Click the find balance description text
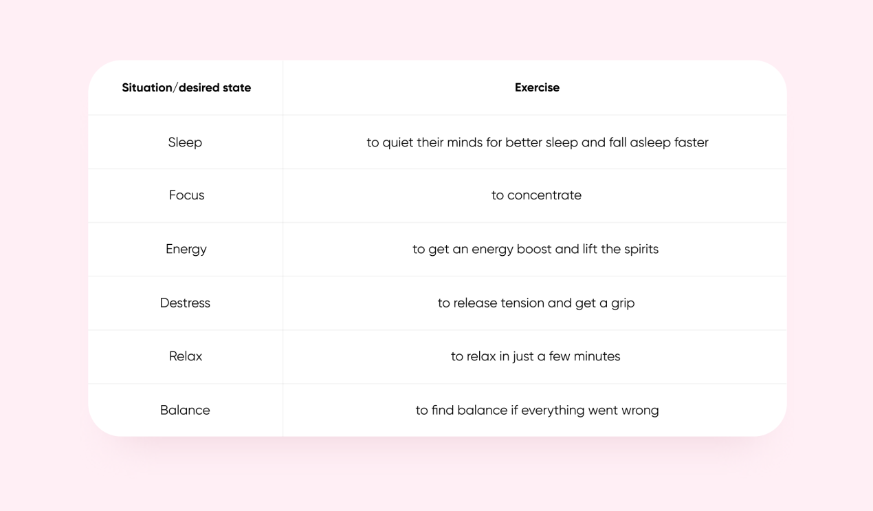 [x=537, y=410]
